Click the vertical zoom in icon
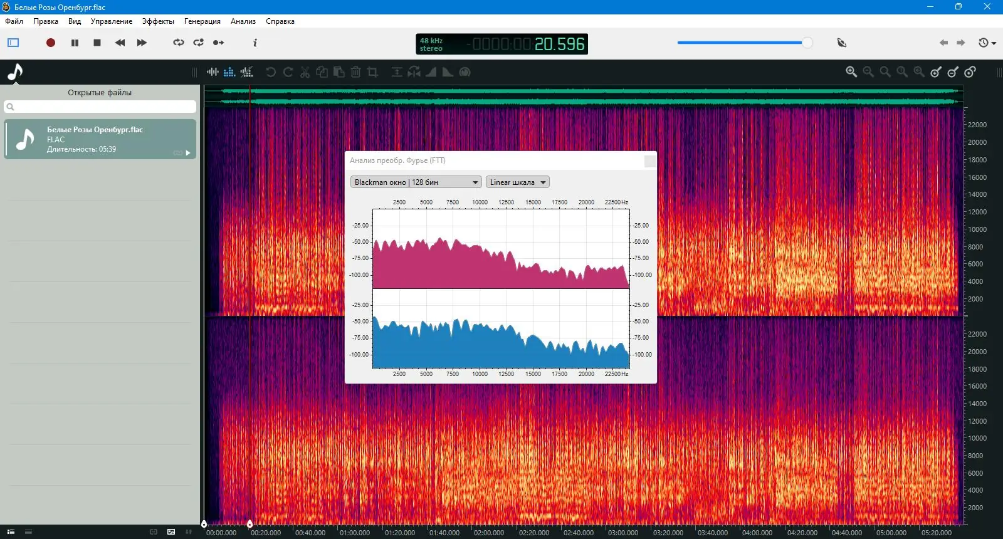The height and width of the screenshot is (539, 1003). coord(936,72)
